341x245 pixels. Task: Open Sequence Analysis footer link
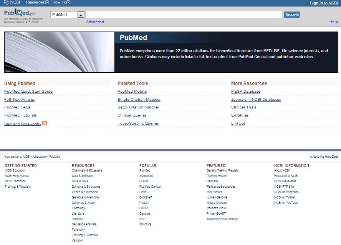point(84,224)
